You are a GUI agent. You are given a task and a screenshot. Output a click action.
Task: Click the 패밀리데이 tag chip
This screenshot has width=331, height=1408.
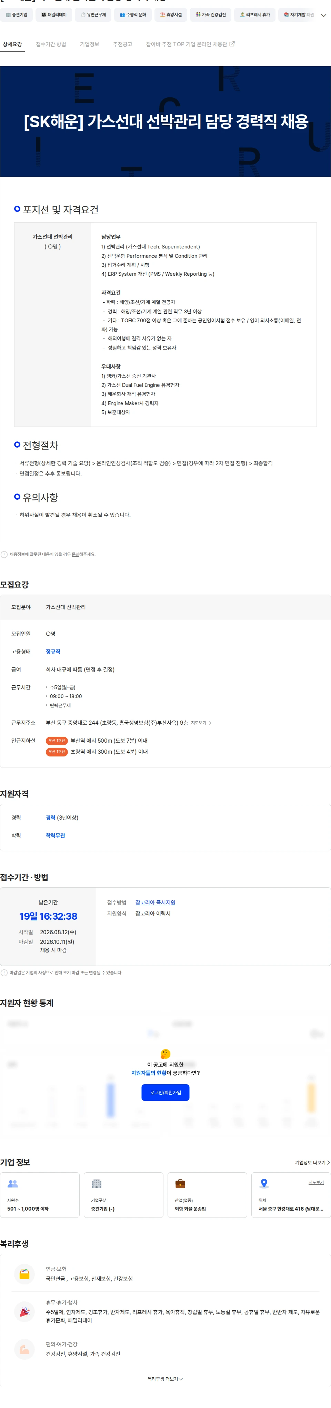click(54, 15)
